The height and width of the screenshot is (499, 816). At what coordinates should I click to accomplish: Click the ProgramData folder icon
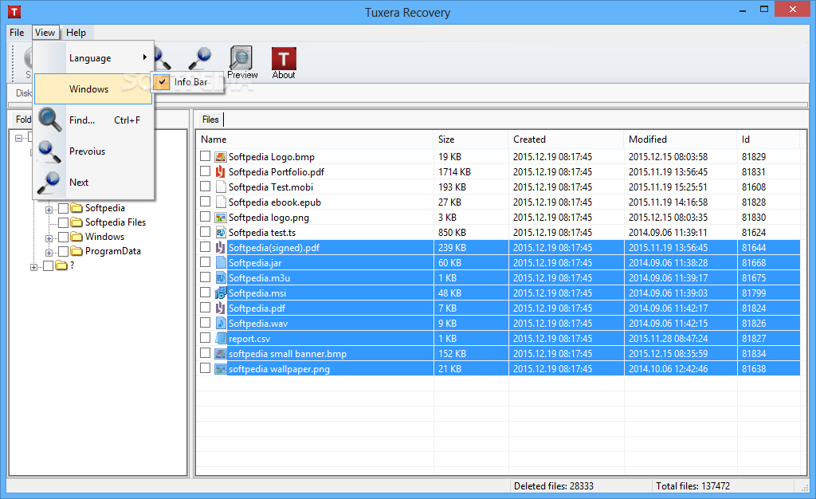pos(76,251)
